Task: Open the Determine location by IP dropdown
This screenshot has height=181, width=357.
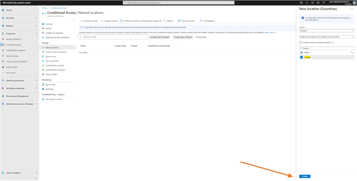Action: pyautogui.click(x=327, y=37)
